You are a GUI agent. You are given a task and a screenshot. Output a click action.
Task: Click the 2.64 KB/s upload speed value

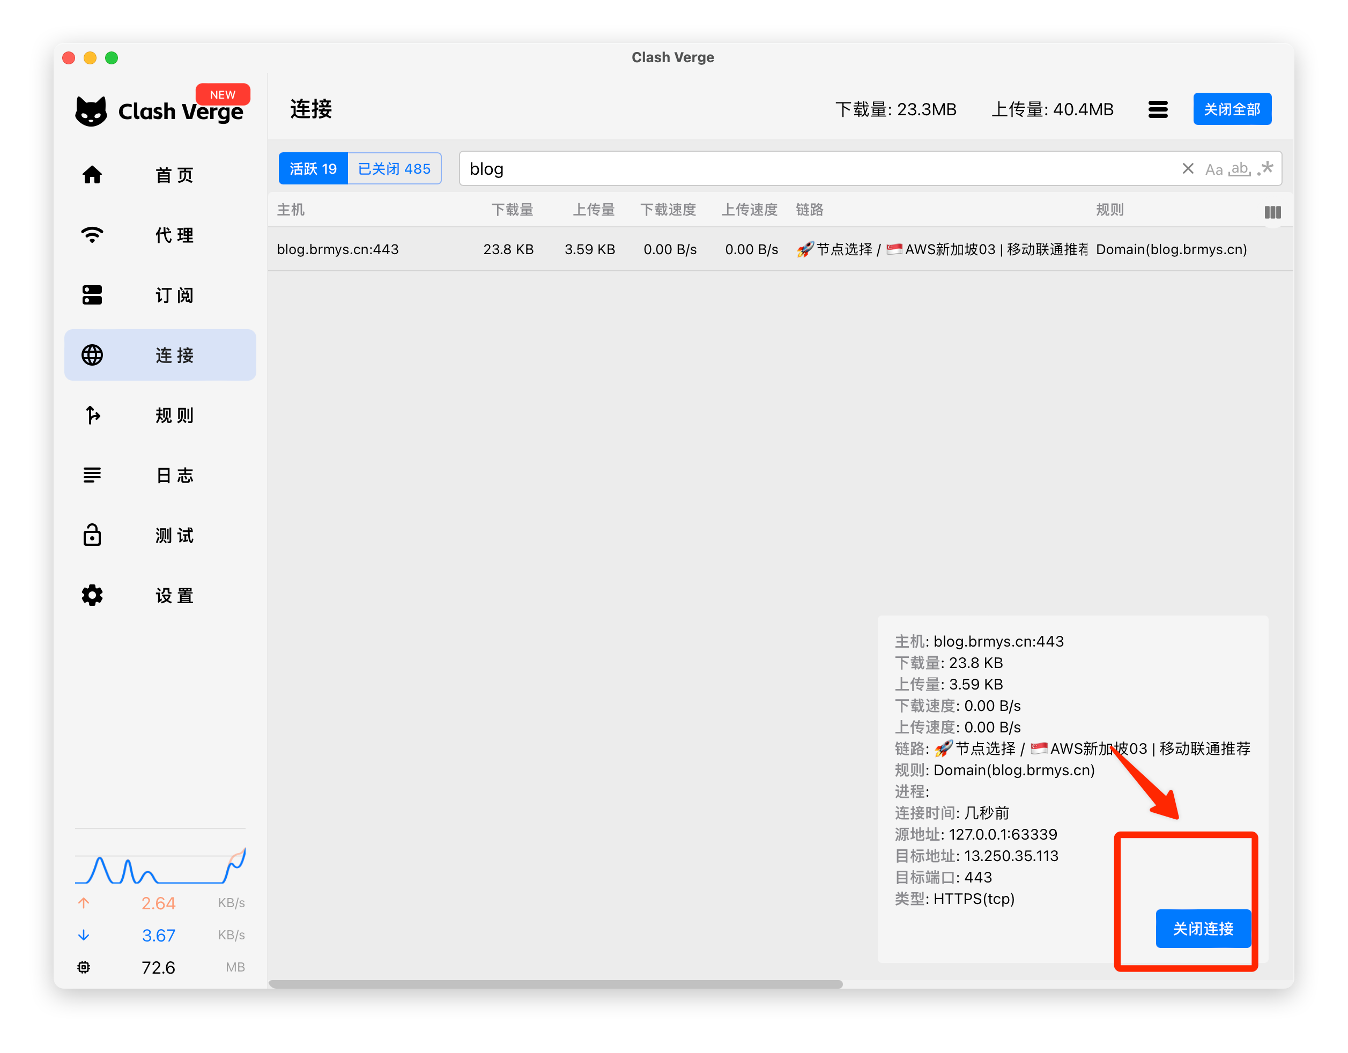point(159,903)
